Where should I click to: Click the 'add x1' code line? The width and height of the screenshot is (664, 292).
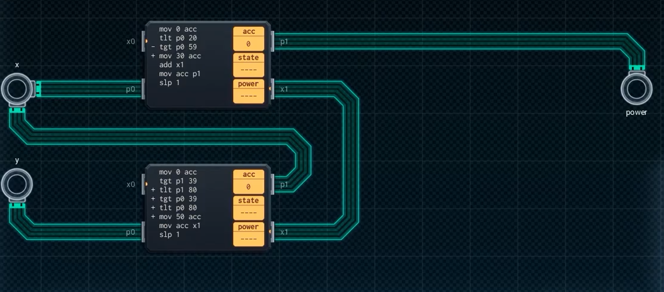tap(171, 65)
